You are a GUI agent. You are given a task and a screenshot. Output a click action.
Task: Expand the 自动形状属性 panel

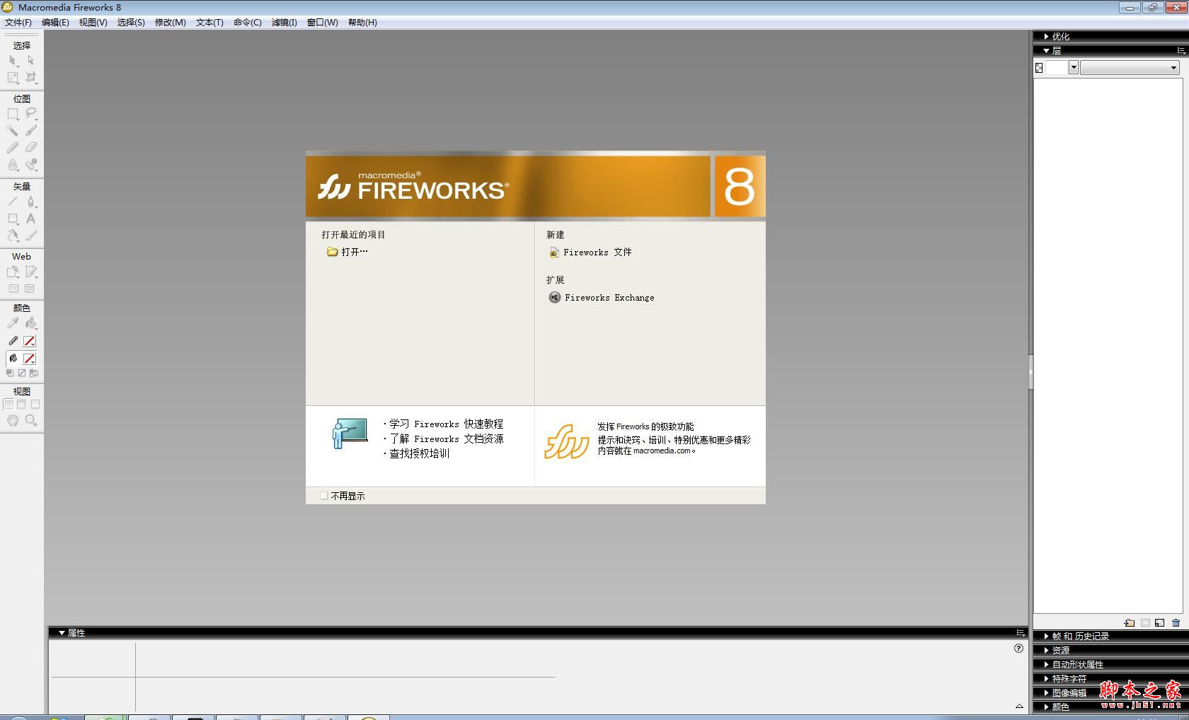click(1047, 665)
